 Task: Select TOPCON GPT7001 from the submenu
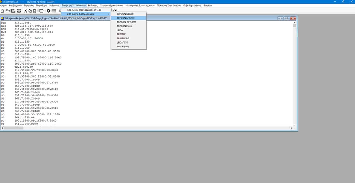[x=126, y=18]
